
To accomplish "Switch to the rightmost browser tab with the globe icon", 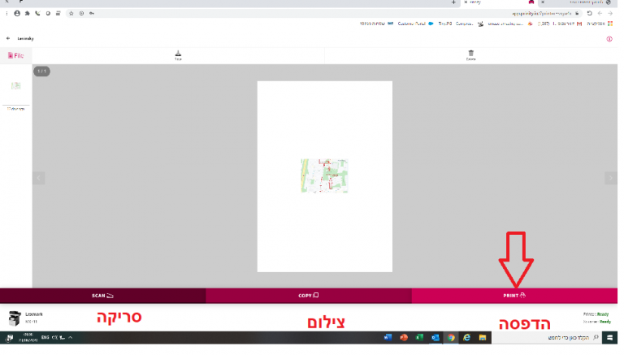I will 577,2.
